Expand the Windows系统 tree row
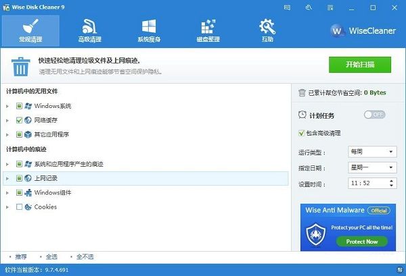 [x=7, y=106]
